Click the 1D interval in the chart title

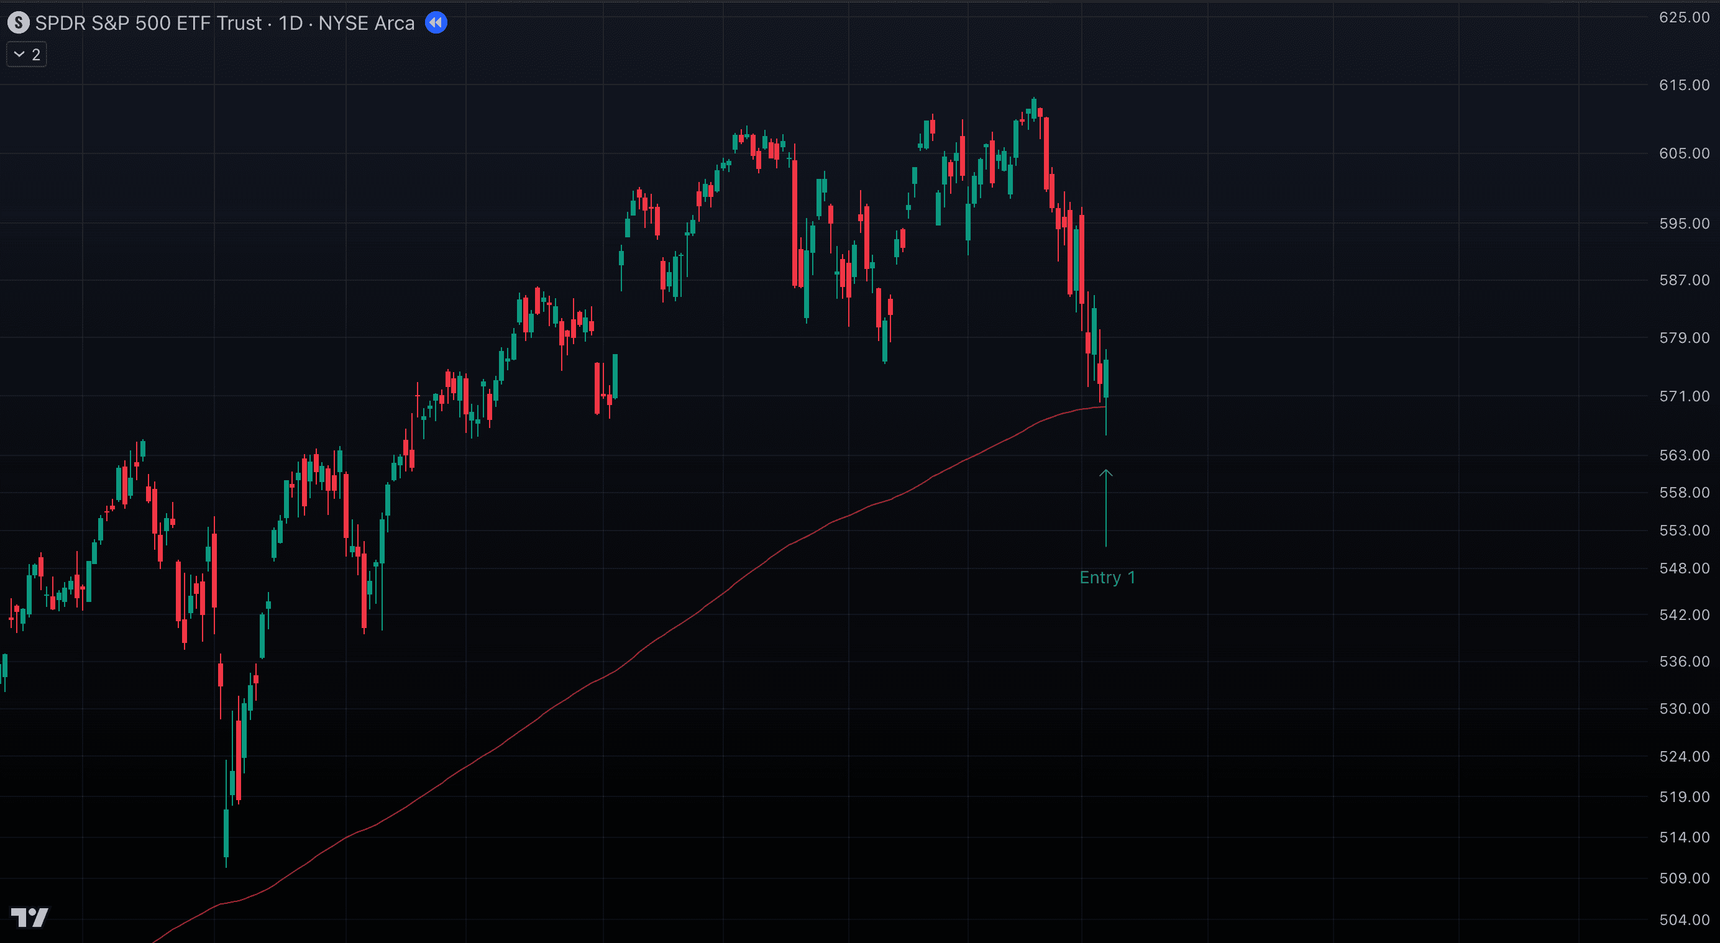point(290,24)
